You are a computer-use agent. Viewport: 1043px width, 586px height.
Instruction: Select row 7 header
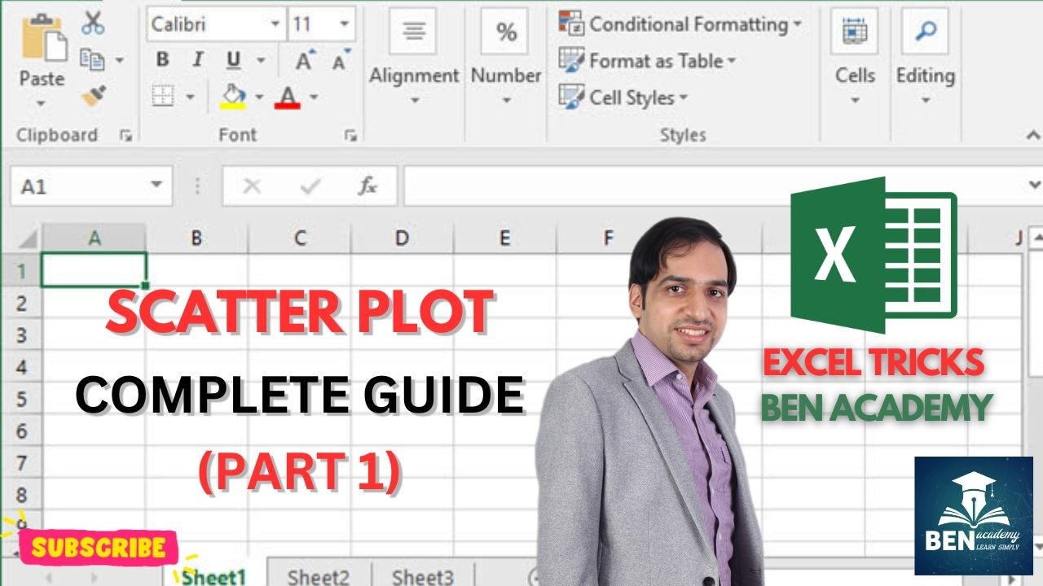(21, 463)
